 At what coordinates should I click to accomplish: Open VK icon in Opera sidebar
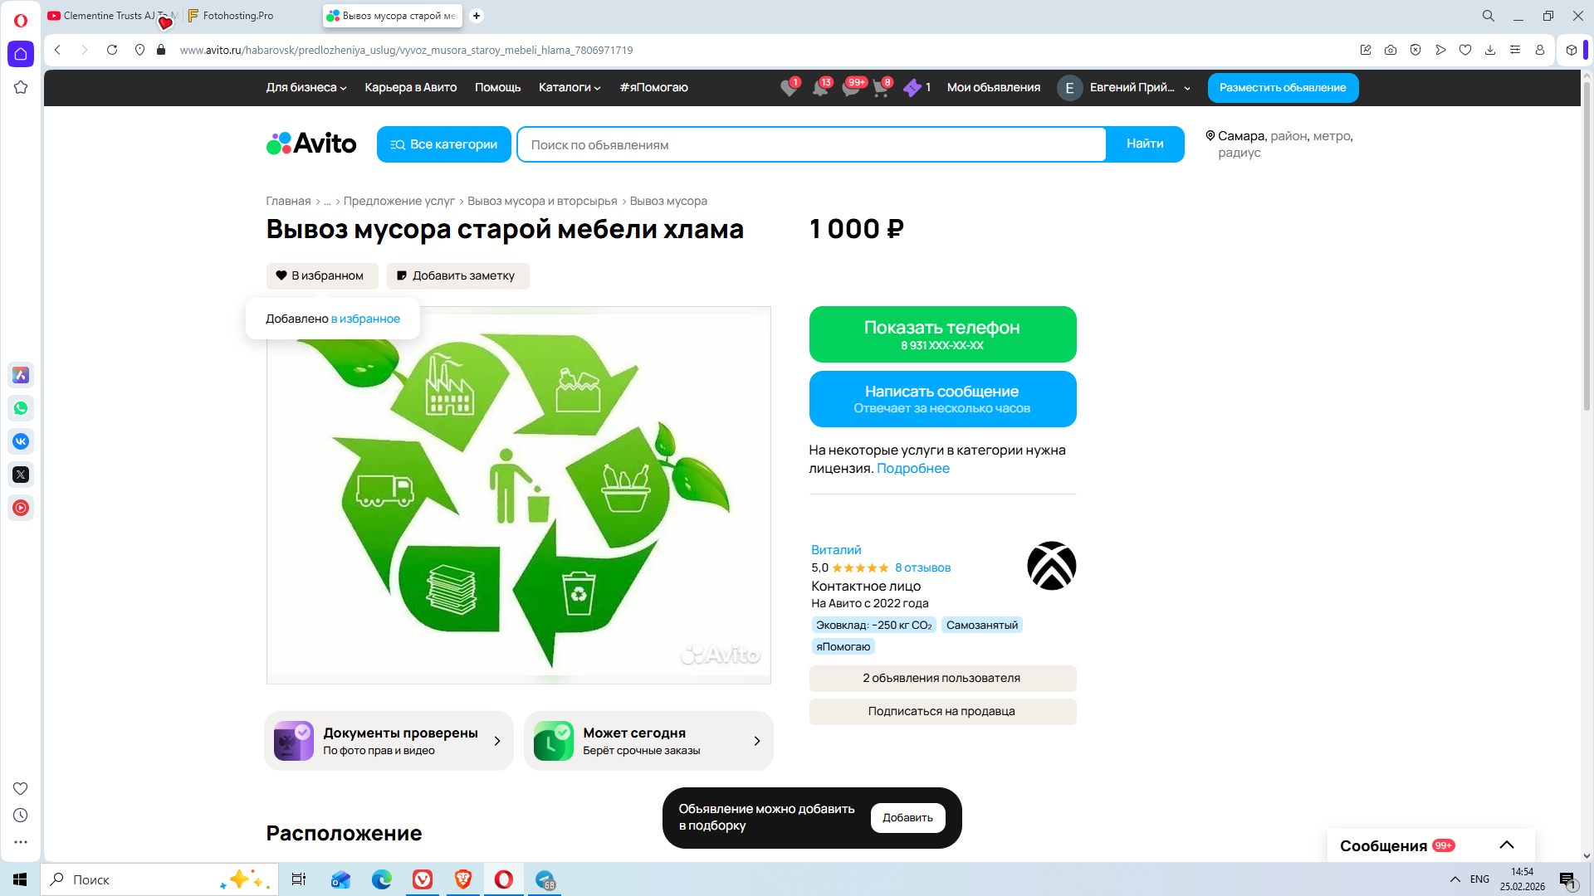[x=21, y=441]
